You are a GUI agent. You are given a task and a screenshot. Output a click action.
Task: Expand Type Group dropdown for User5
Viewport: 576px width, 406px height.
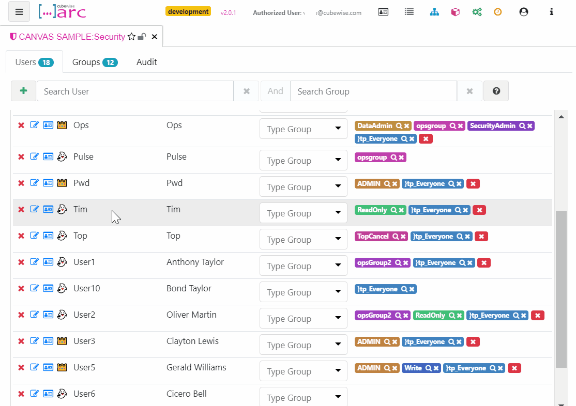pyautogui.click(x=303, y=371)
